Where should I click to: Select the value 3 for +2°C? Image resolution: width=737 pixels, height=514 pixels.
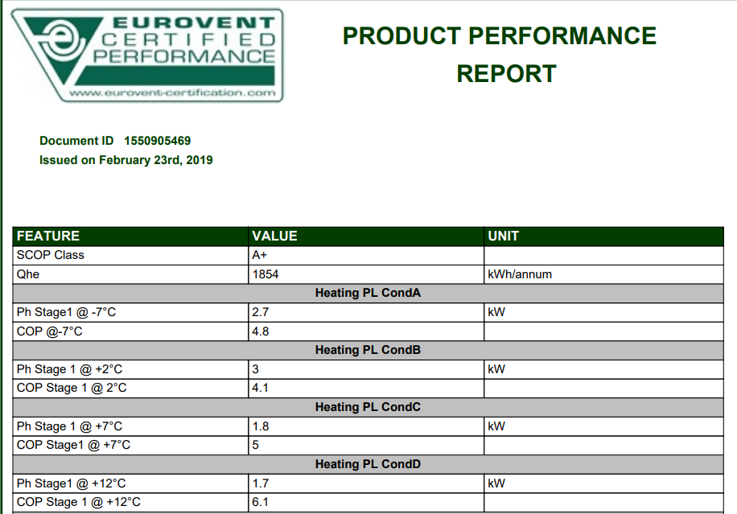(366, 369)
